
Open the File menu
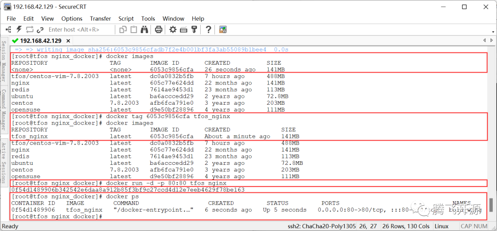[x=11, y=19]
